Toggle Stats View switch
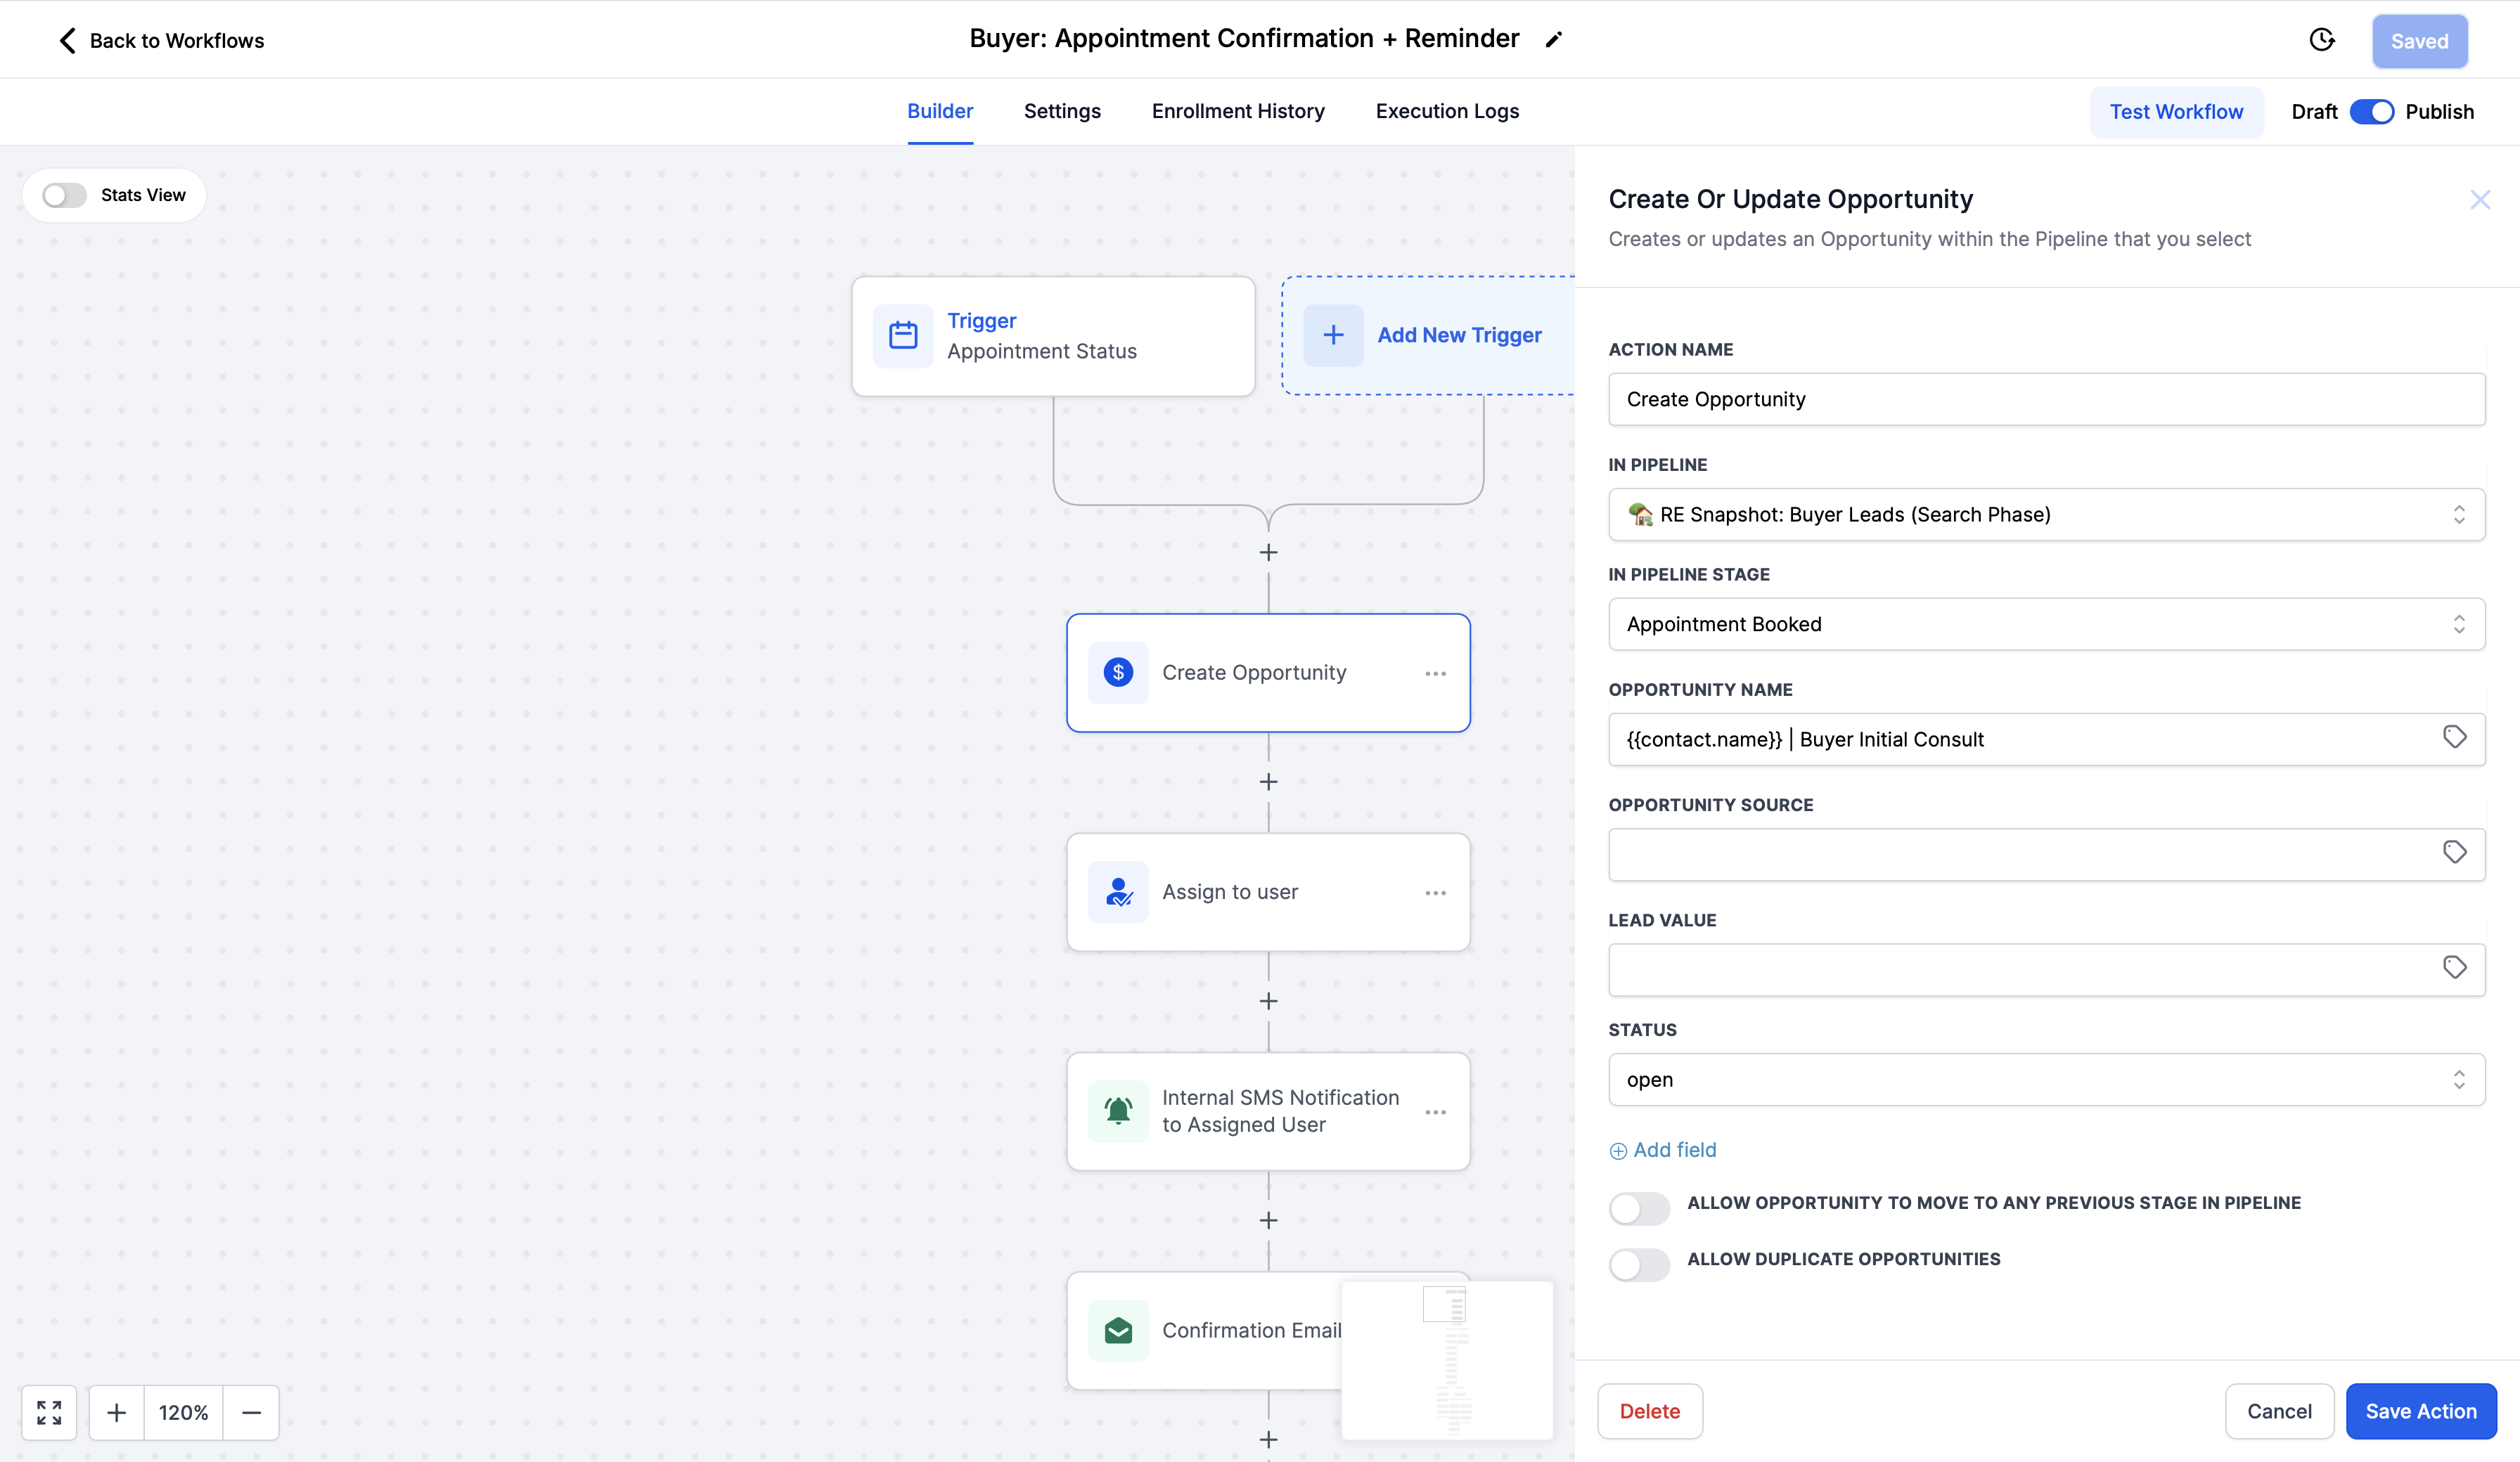Screen dimensions: 2520x1462 point(65,195)
